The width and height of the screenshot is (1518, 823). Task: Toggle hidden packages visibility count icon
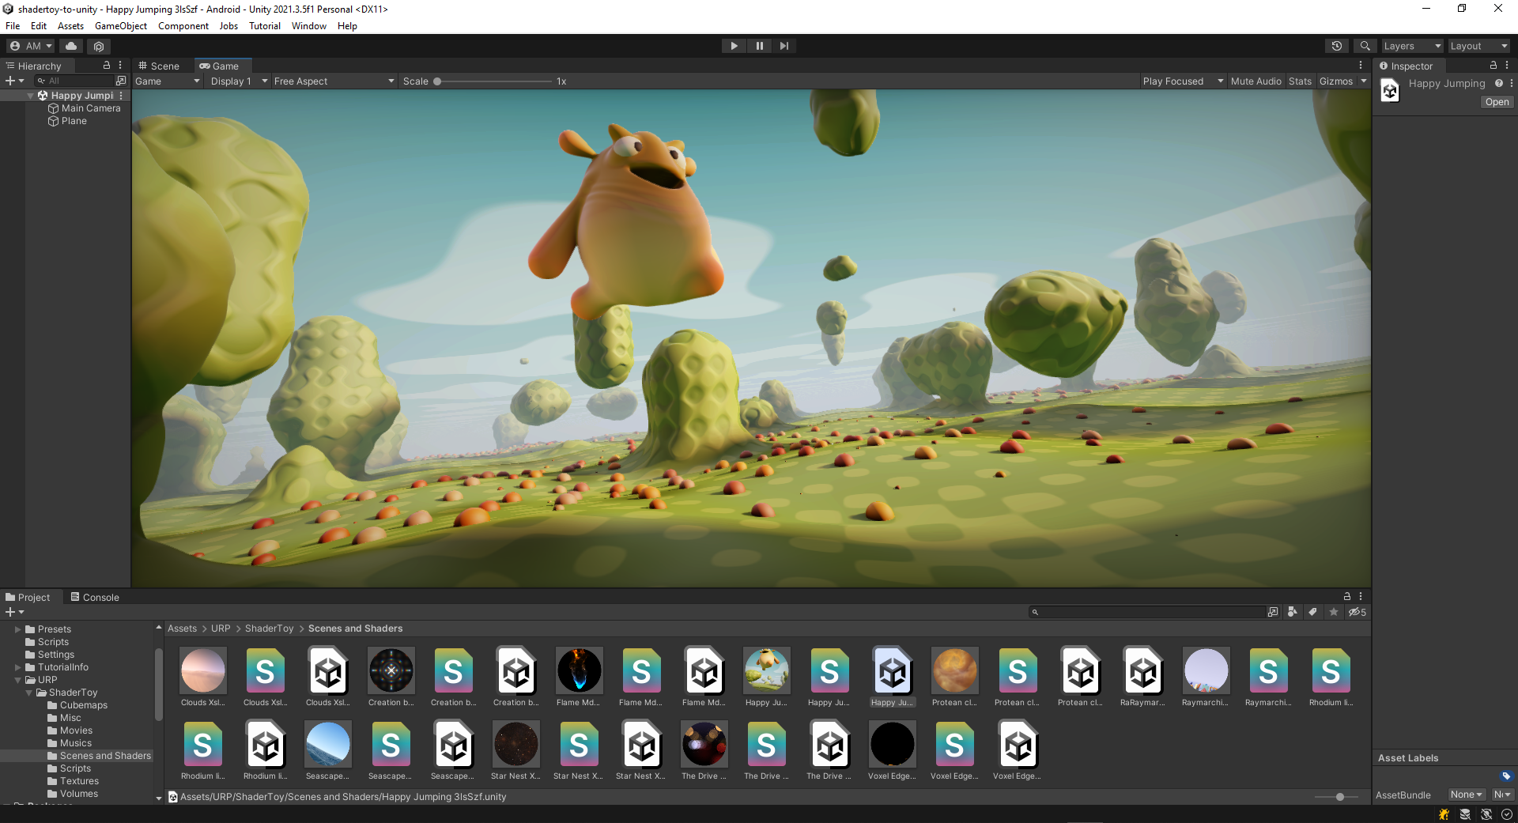[x=1357, y=612]
